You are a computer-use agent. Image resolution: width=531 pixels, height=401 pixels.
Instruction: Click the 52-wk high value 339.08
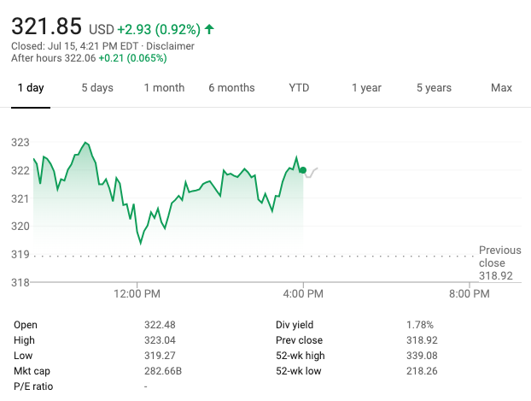coord(422,356)
